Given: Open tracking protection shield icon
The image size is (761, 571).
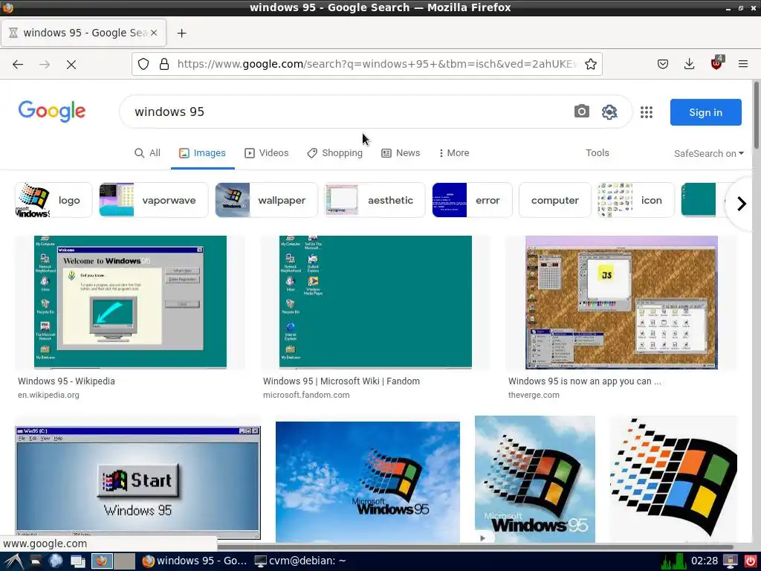Looking at the screenshot, I should [x=143, y=64].
